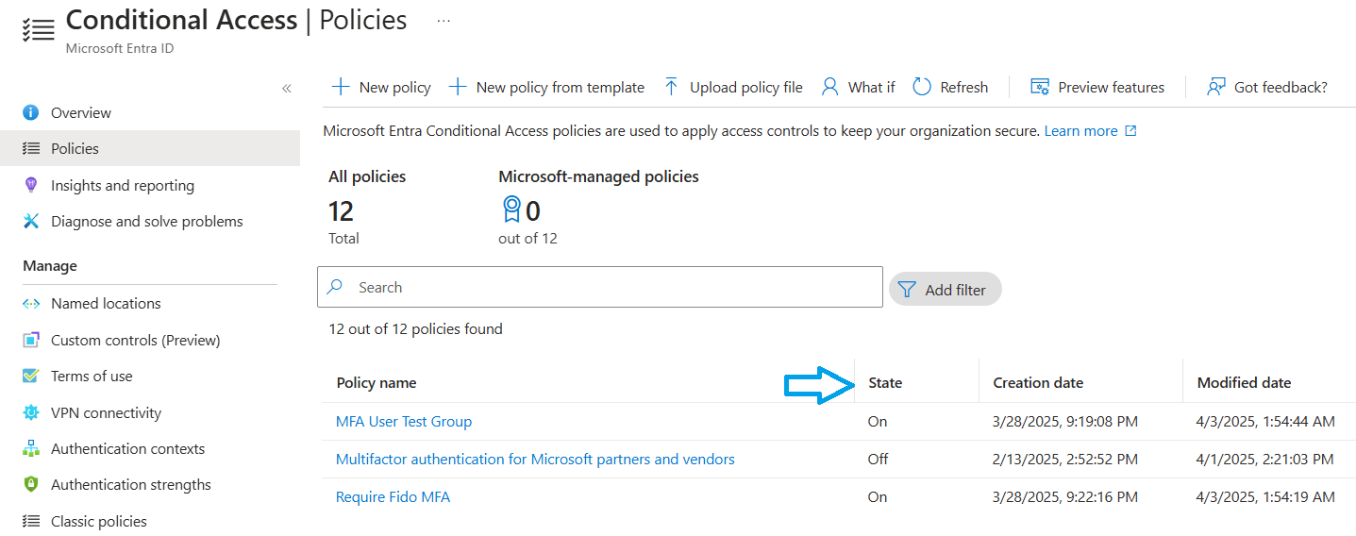This screenshot has width=1356, height=536.
Task: Click the Terms of use checkmark icon
Action: 31,376
